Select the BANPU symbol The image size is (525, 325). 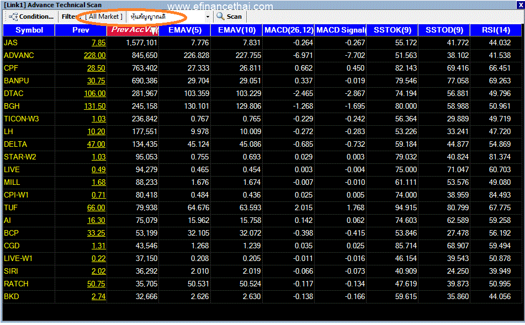pos(17,81)
